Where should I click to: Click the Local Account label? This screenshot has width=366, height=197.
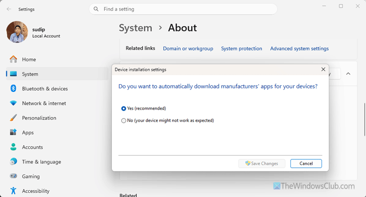[x=46, y=36]
